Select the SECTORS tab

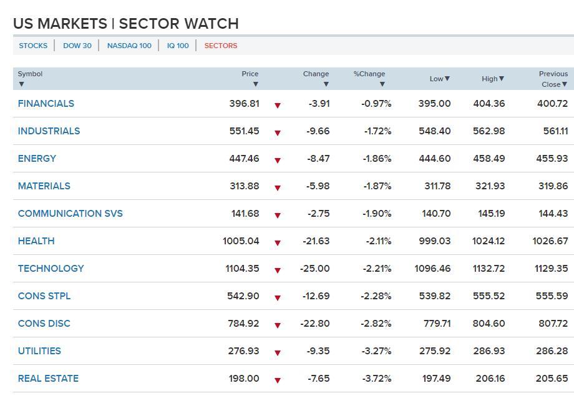click(221, 46)
